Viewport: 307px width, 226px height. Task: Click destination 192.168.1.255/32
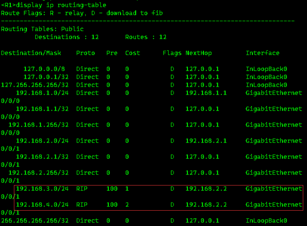(x=38, y=125)
